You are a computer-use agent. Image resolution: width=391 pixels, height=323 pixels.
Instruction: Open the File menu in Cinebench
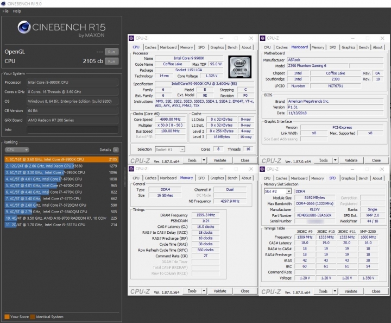(x=5, y=11)
